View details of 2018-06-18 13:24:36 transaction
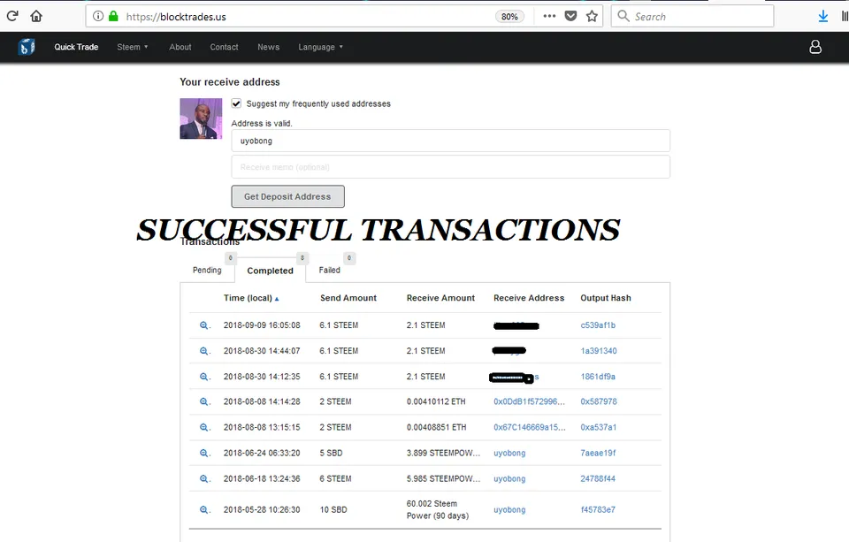849x542 pixels. coord(204,478)
